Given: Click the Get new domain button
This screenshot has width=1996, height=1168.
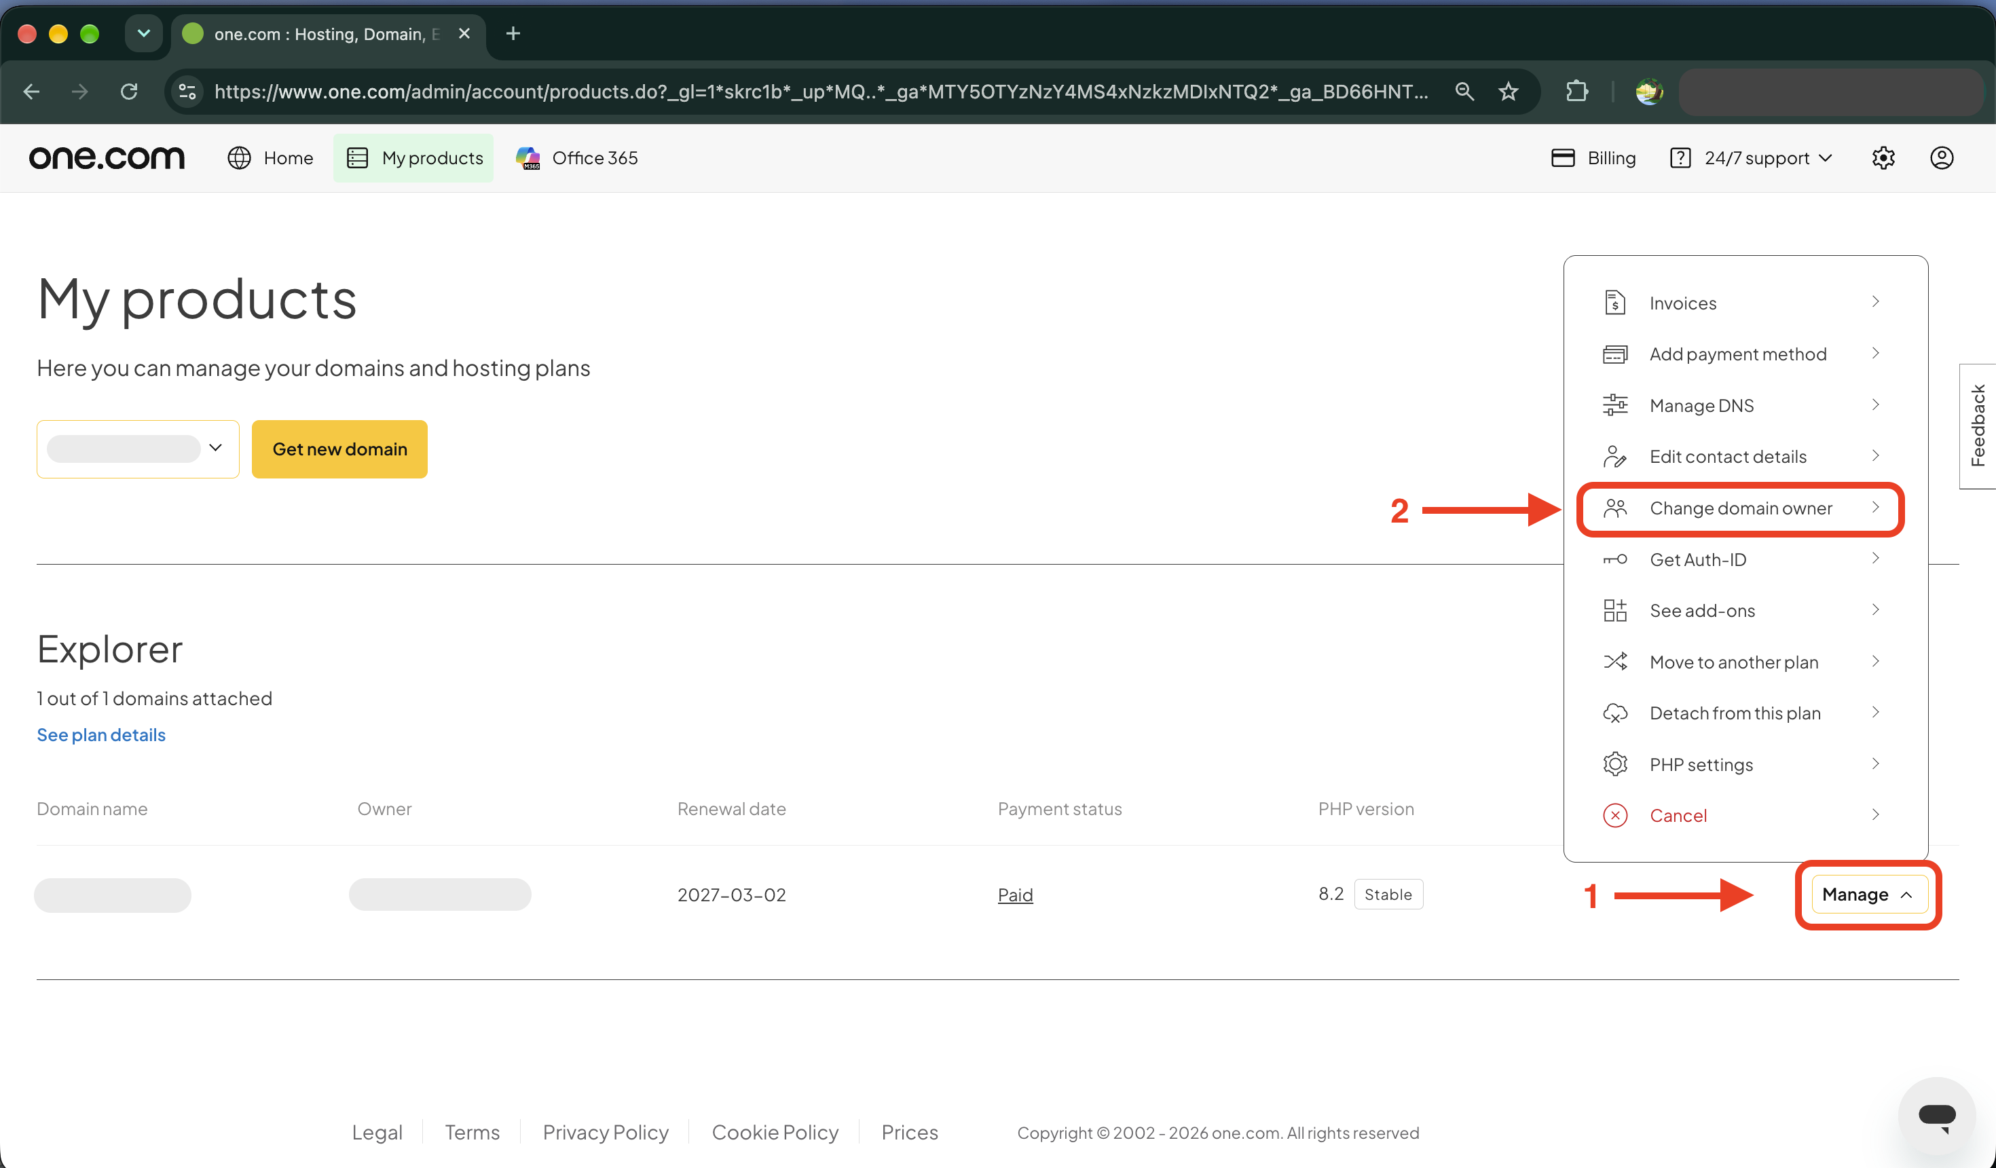Looking at the screenshot, I should click(x=339, y=449).
